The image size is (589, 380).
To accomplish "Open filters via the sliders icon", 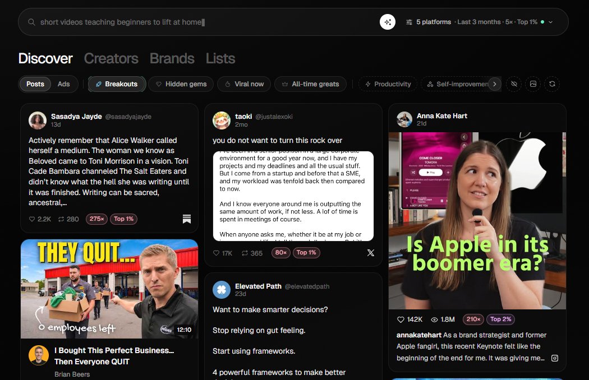I will pyautogui.click(x=409, y=22).
